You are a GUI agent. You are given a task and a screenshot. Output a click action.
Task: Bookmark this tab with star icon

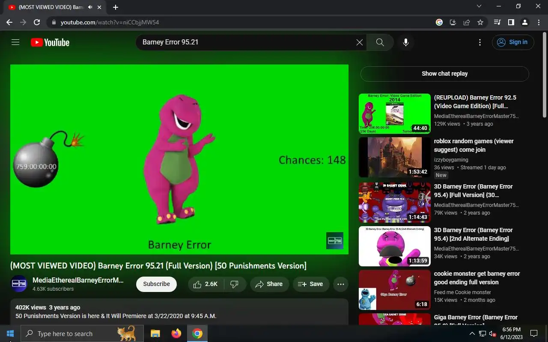480,22
